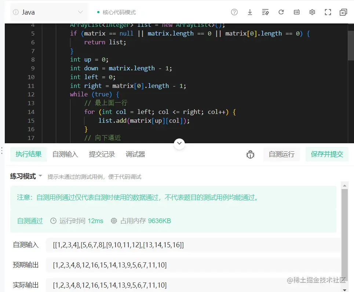Viewport: 354px width, 292px height.
Task: Click the 自测通过 status text
Action: [30, 221]
